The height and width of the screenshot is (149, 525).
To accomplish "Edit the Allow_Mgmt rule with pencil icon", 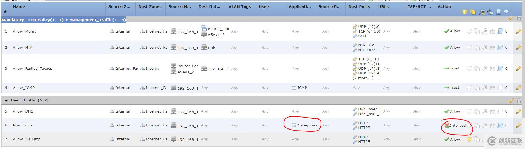I will 518,31.
